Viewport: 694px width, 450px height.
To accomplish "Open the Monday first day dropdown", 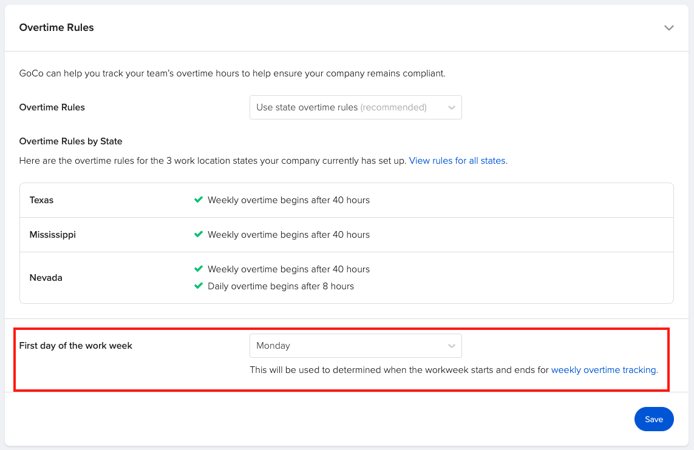I will pos(355,346).
